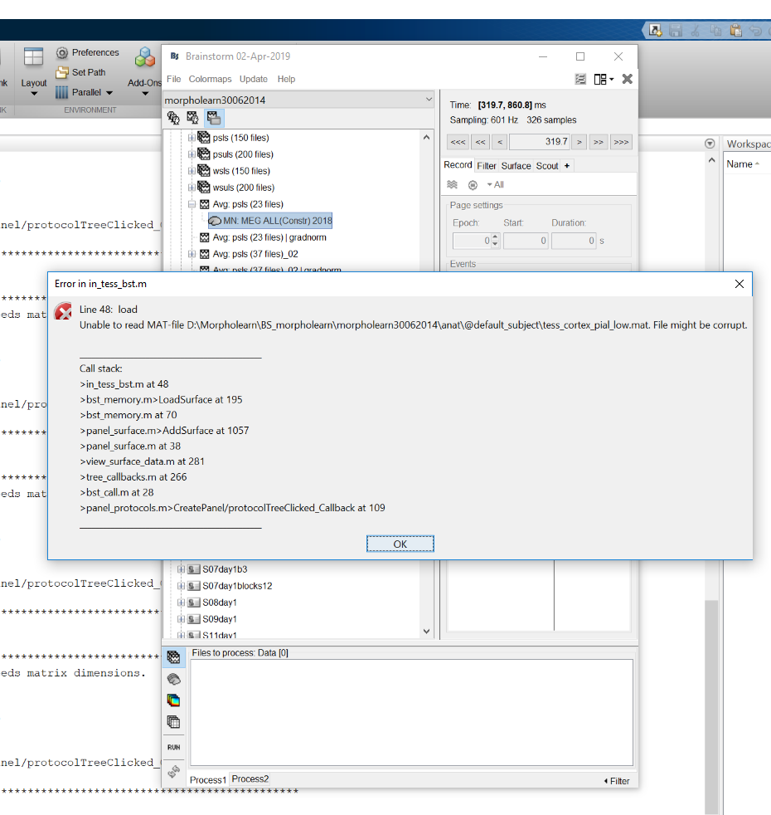Expand the wsuls (200 files) node
The height and width of the screenshot is (815, 771).
click(x=192, y=188)
